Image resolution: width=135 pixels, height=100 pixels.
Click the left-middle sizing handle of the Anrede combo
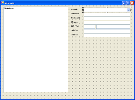pos(83,10)
